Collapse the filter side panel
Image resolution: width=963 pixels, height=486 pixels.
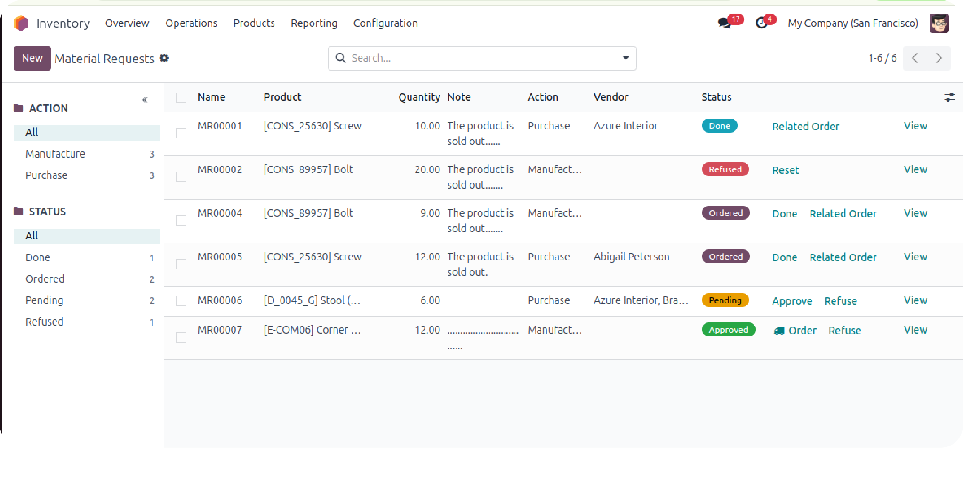(145, 100)
